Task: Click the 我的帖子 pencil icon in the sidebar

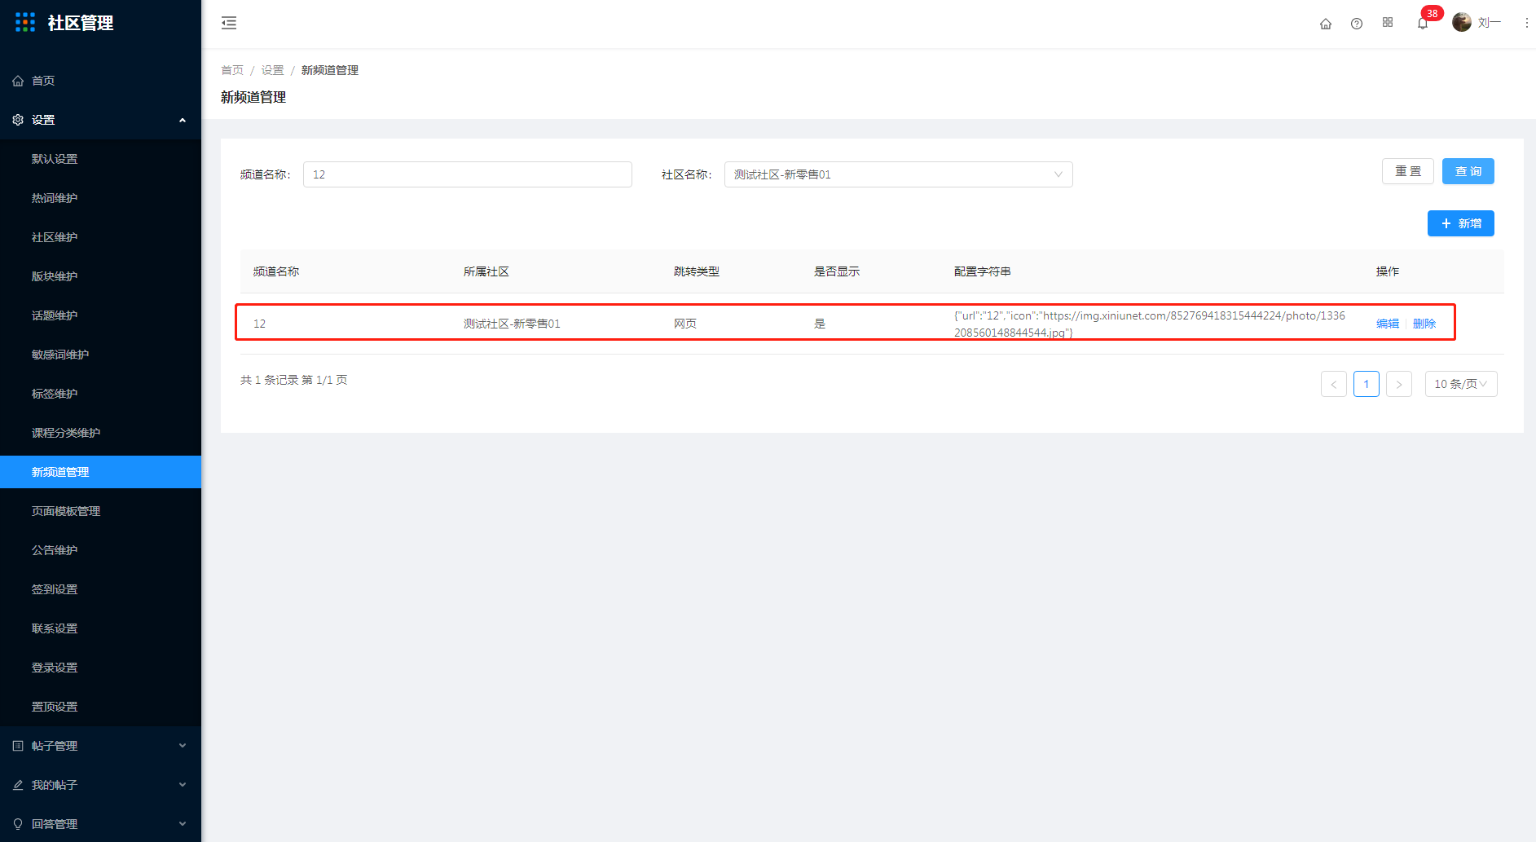Action: (18, 785)
